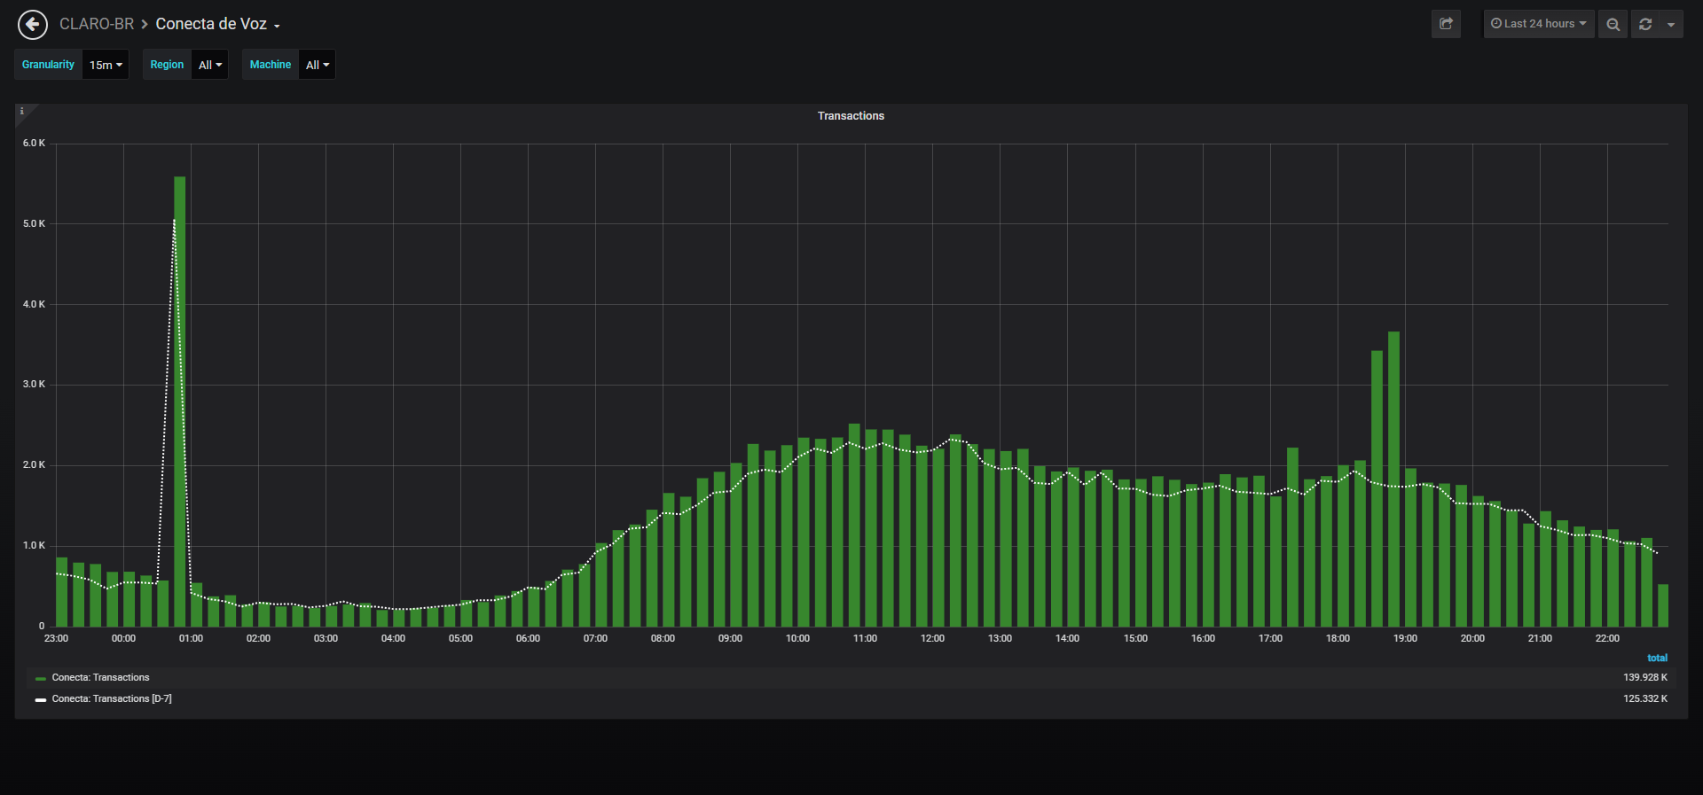This screenshot has width=1703, height=795.
Task: Click the tall green bar just before 19:00
Action: coord(1393,479)
